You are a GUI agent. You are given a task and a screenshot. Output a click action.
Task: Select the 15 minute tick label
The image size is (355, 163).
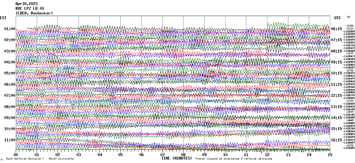[330, 155]
